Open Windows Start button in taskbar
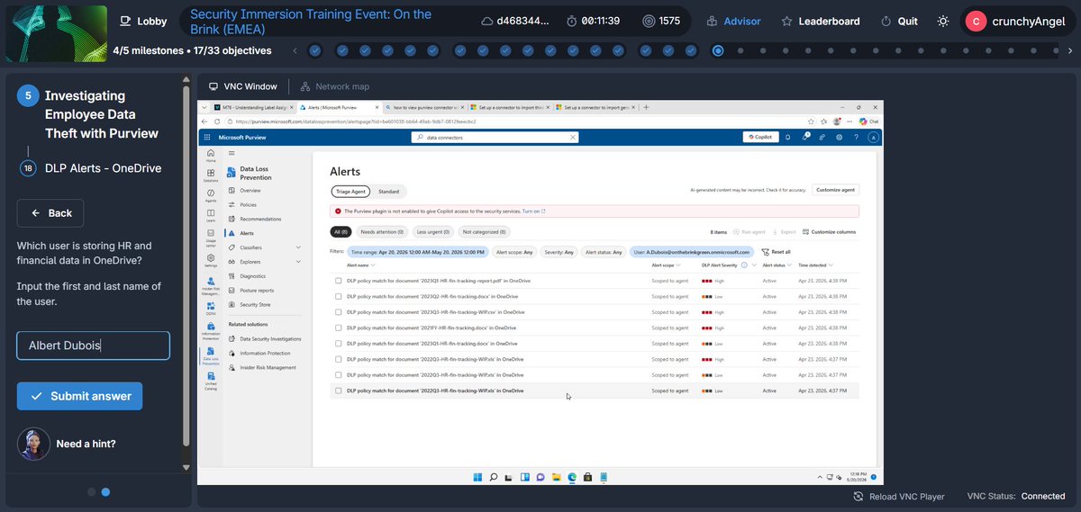This screenshot has width=1081, height=512. (478, 476)
